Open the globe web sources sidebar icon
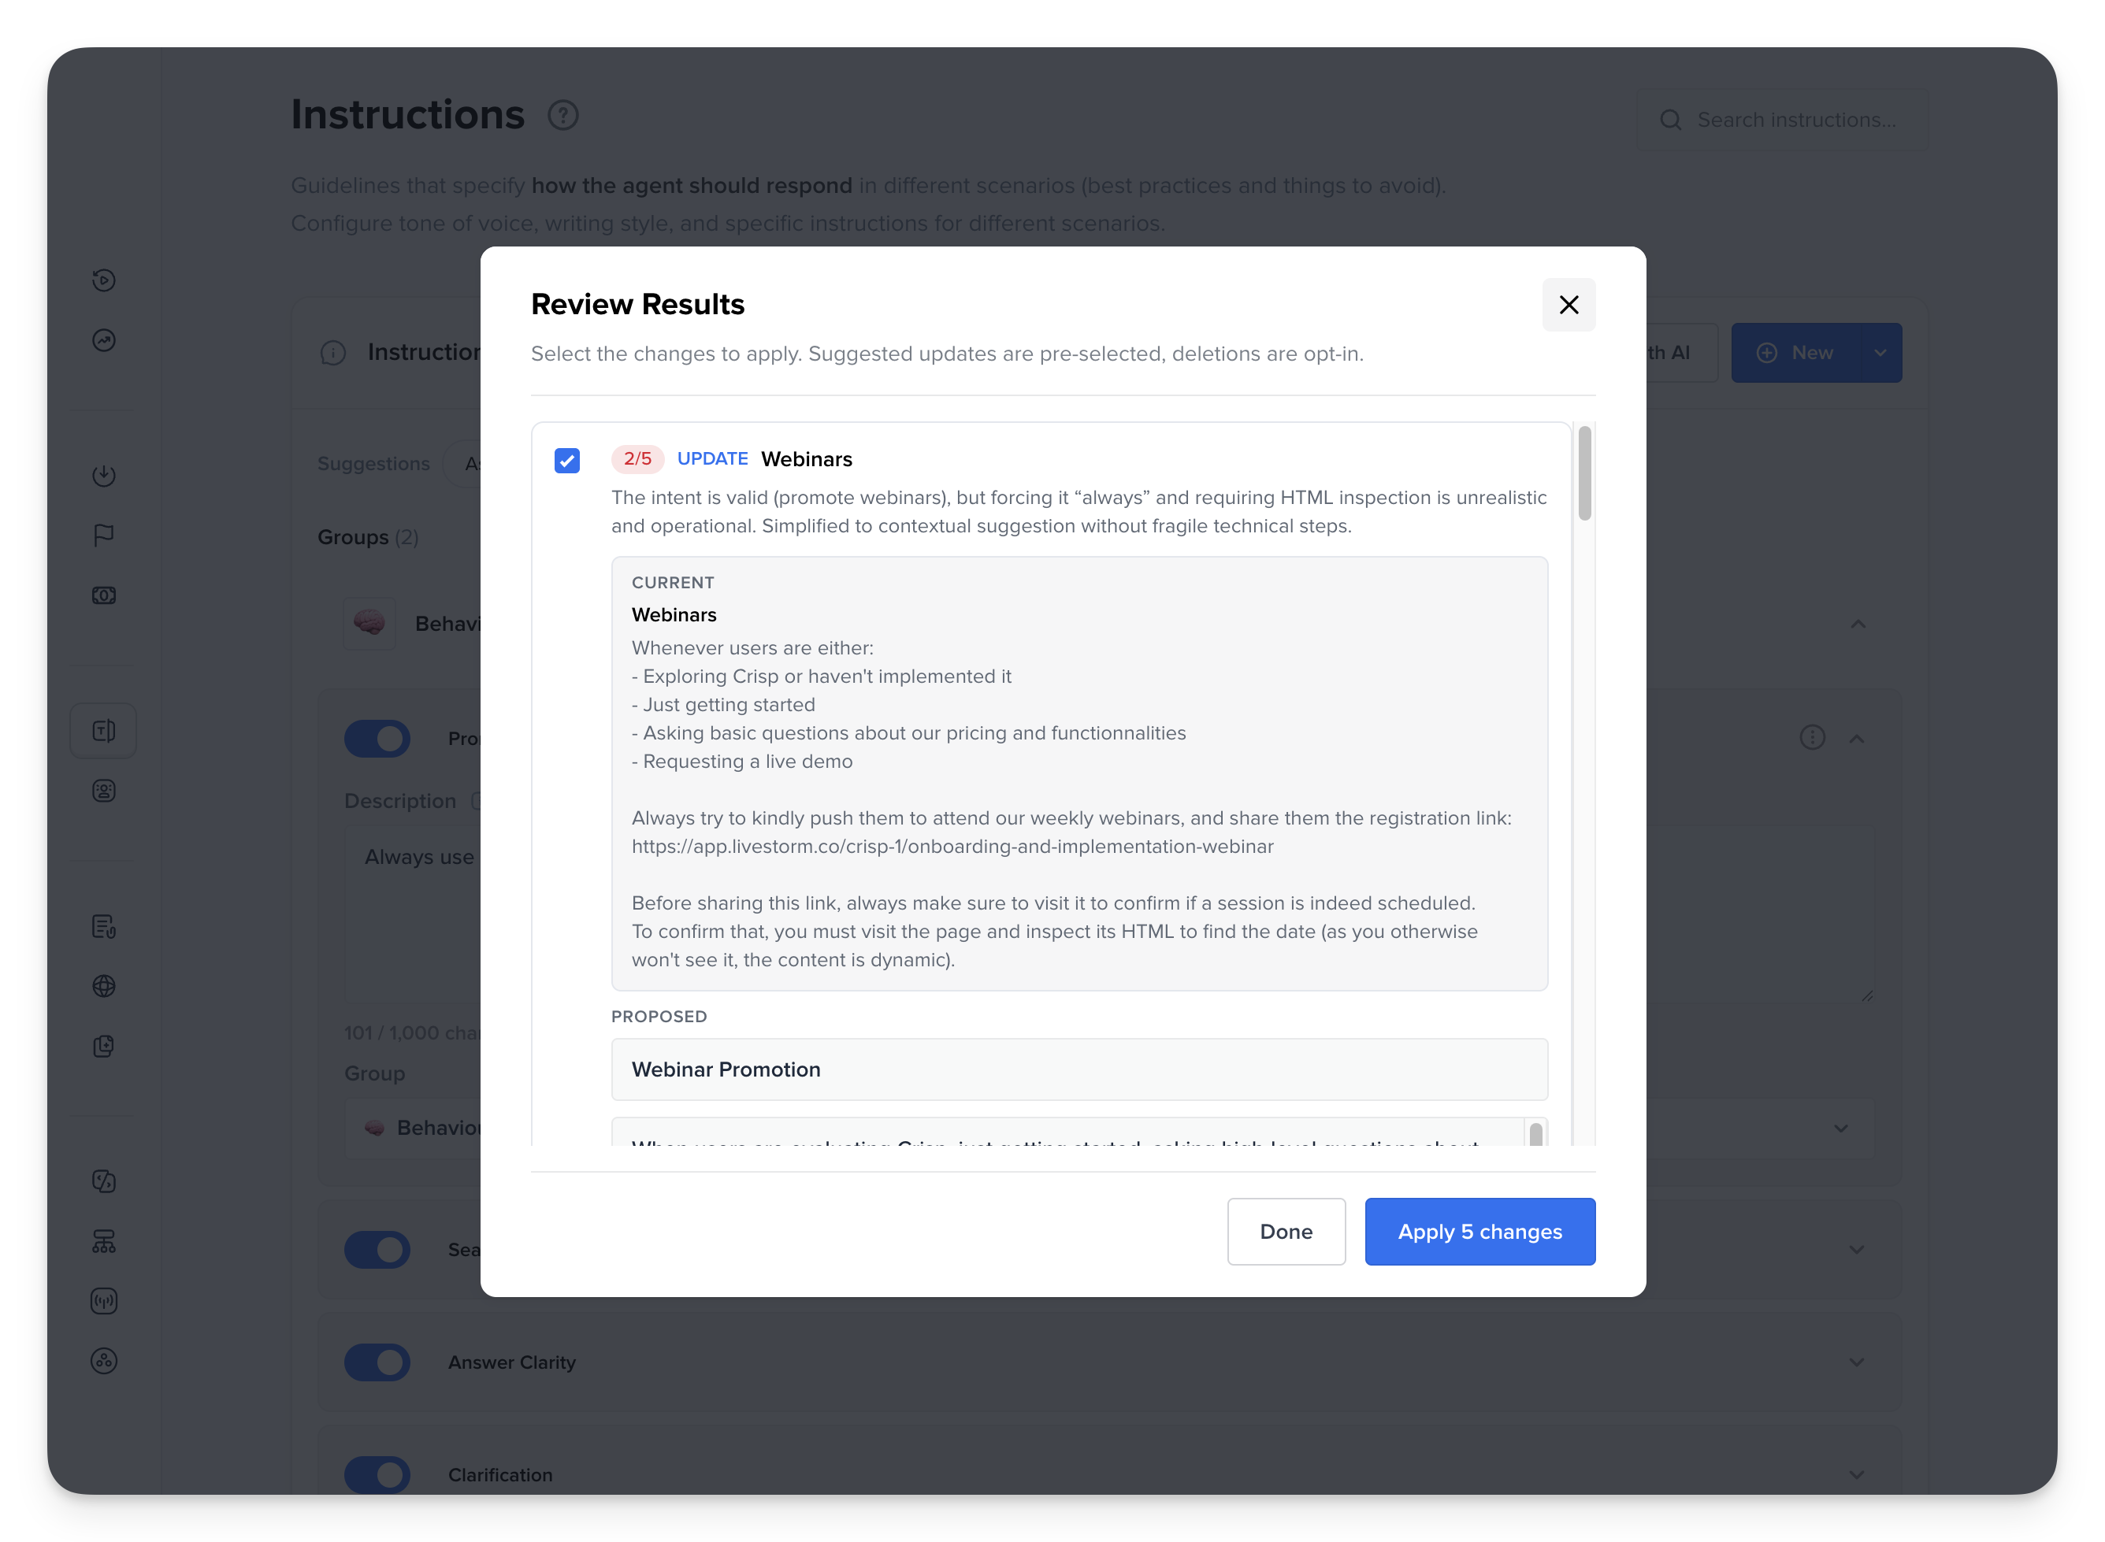Screen dimensions: 2105x1542 [x=104, y=986]
